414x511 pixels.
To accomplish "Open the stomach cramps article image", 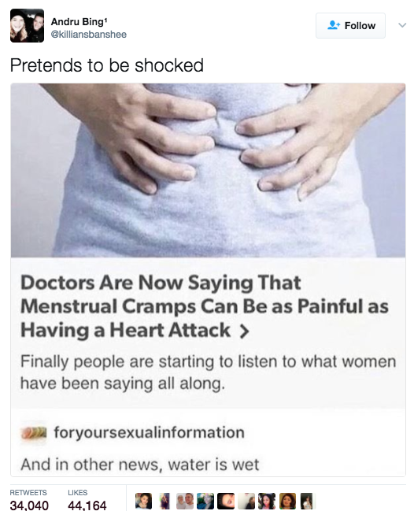I will click(208, 170).
